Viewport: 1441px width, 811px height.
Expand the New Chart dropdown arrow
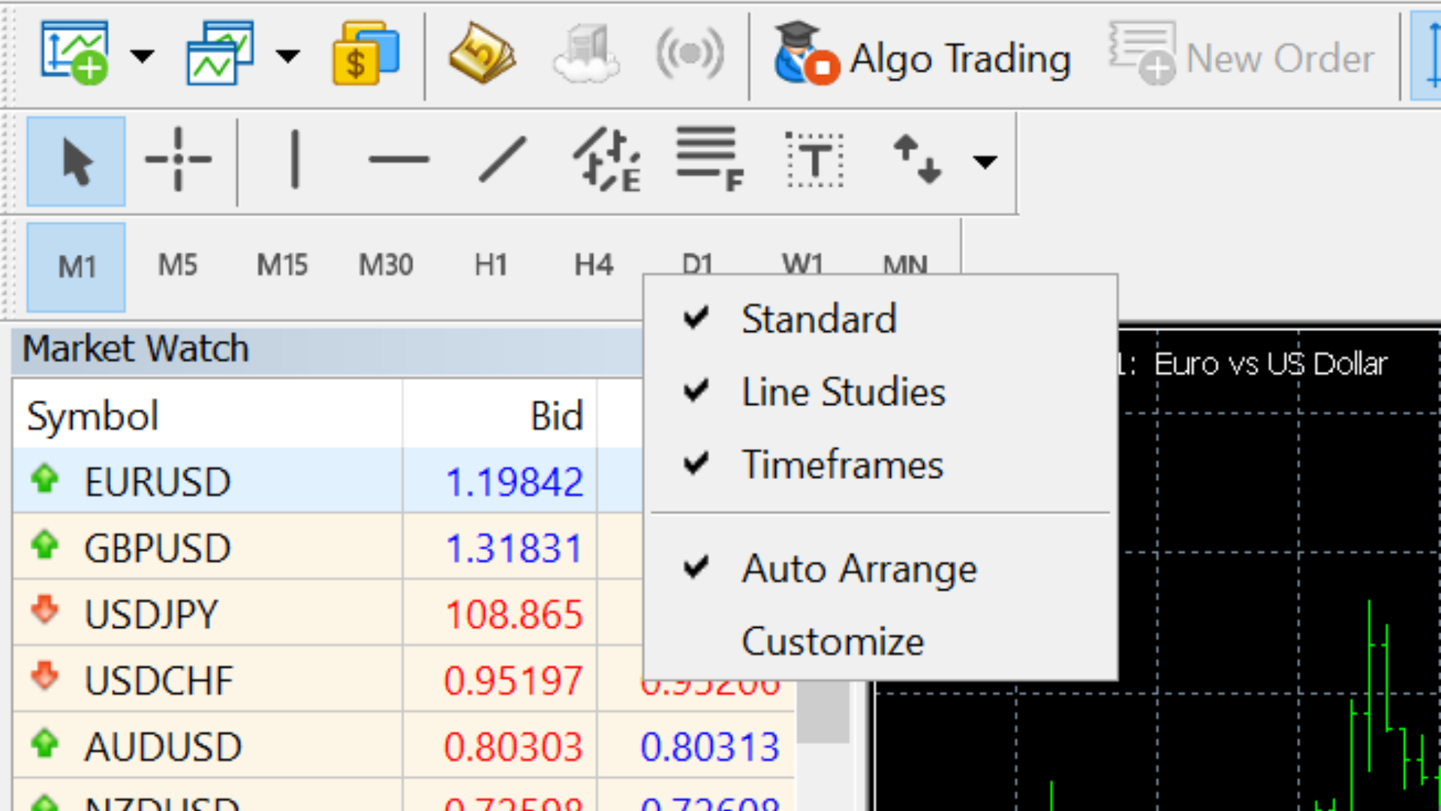142,56
